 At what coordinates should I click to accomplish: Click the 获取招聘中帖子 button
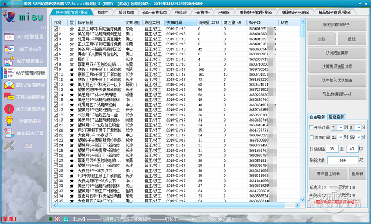[x=337, y=24]
